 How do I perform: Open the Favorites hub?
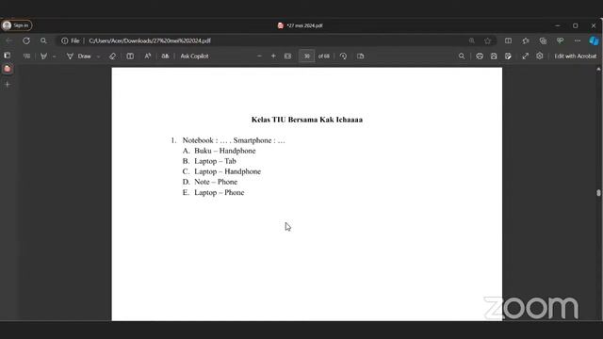(526, 40)
